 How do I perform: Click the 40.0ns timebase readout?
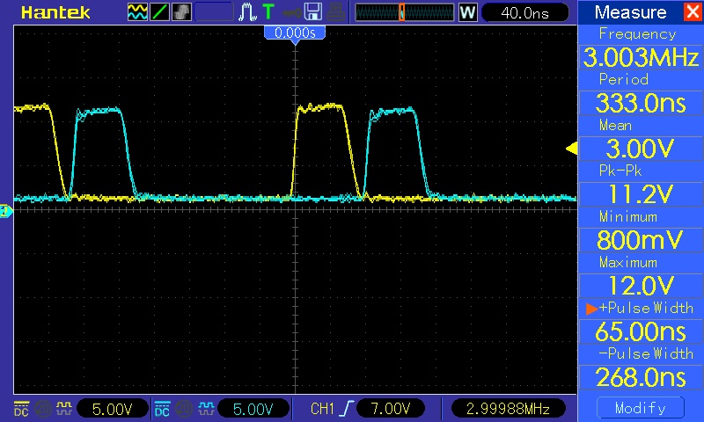[524, 12]
